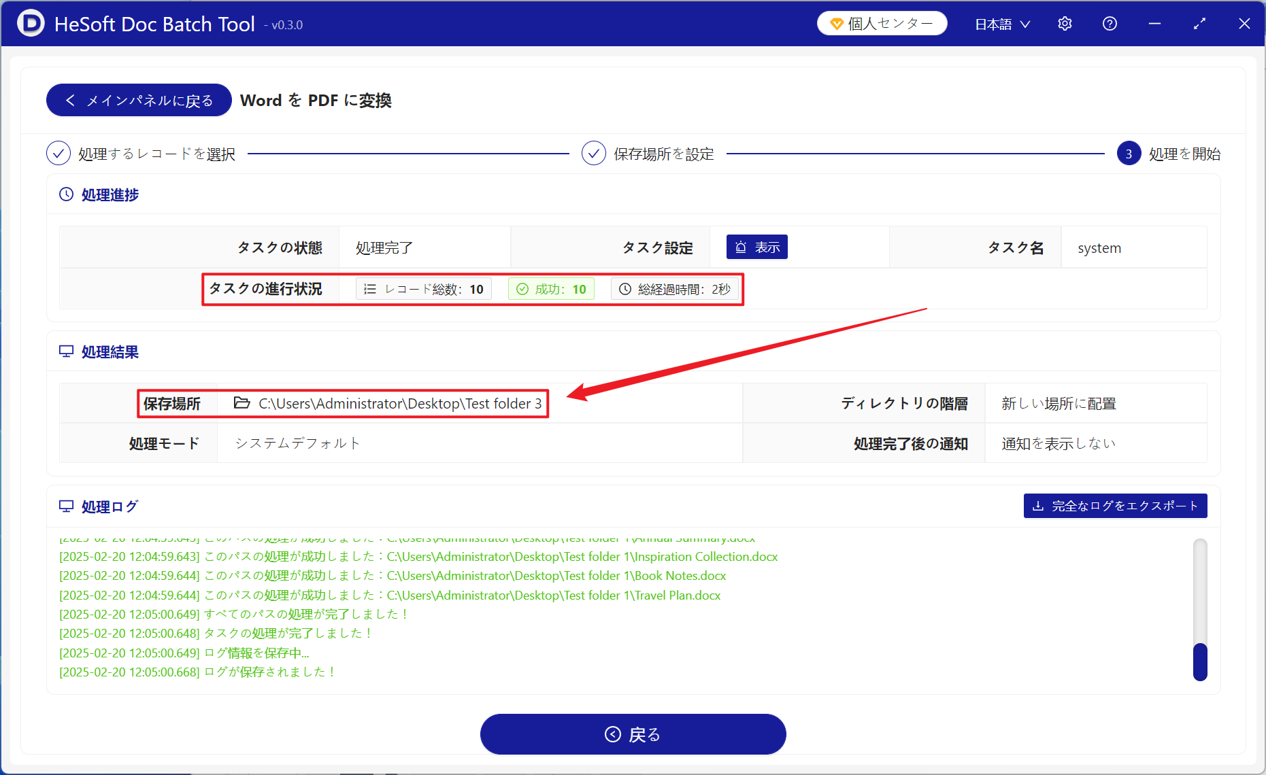This screenshot has width=1266, height=775.
Task: Minimize the application window
Action: point(1154,24)
